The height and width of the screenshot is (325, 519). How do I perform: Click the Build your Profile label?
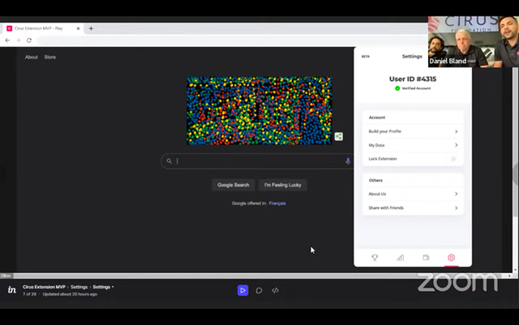tap(385, 131)
